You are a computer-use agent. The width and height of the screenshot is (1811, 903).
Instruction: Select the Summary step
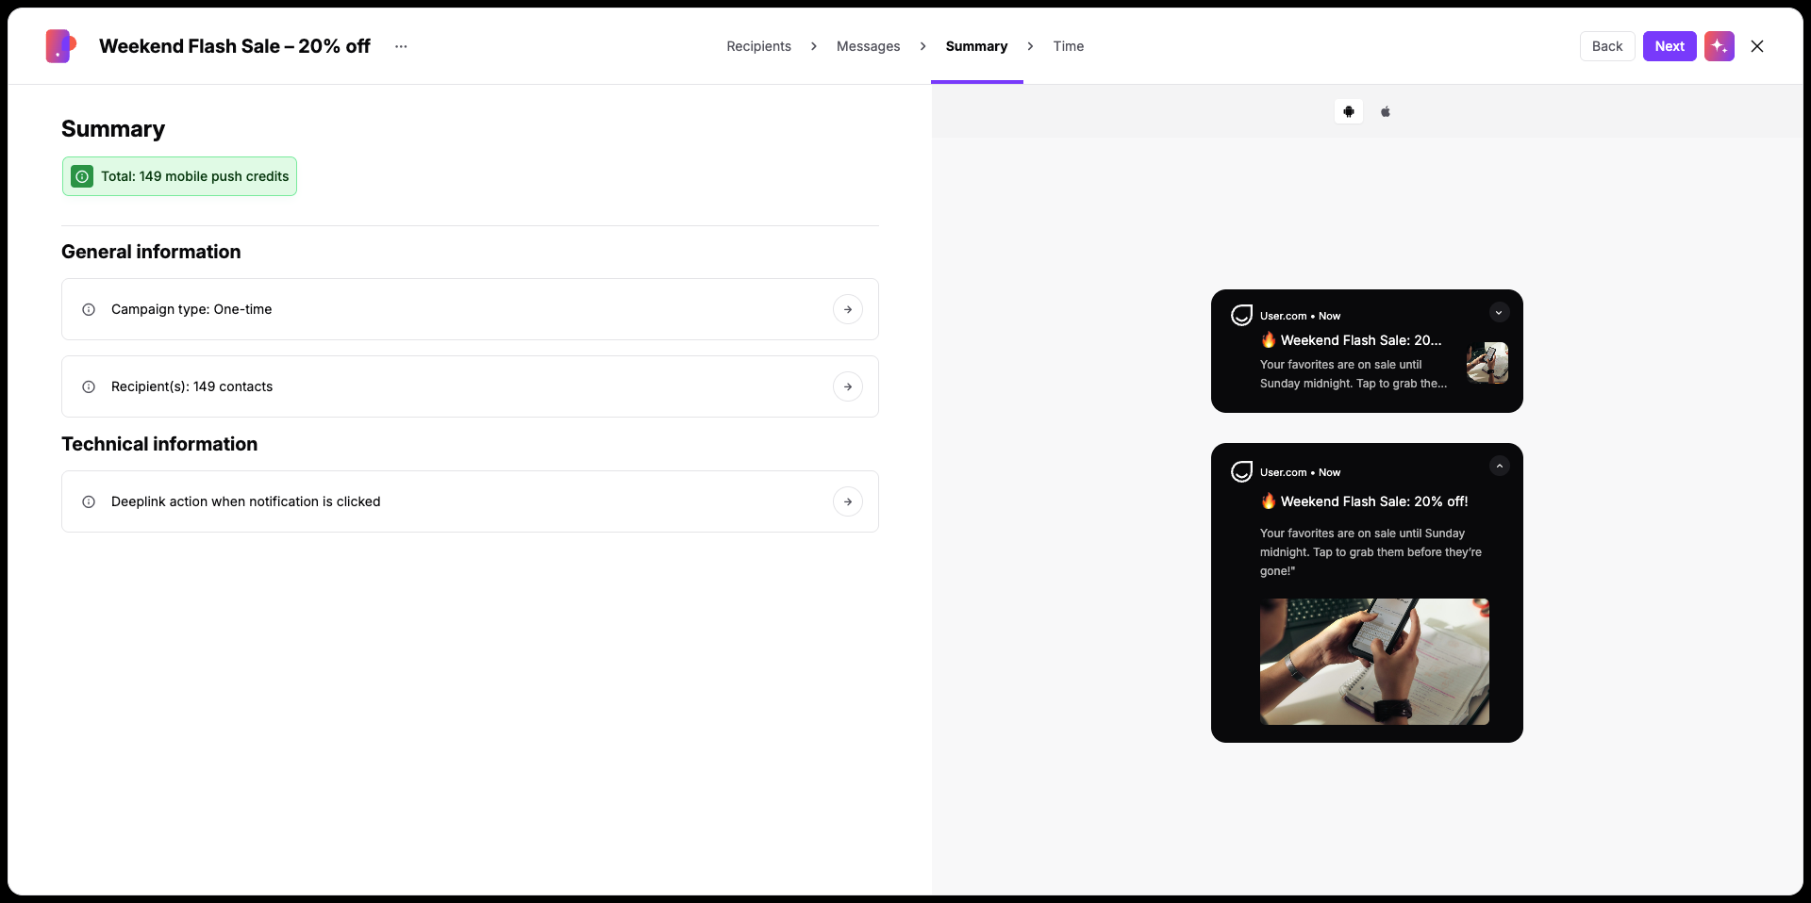(976, 46)
